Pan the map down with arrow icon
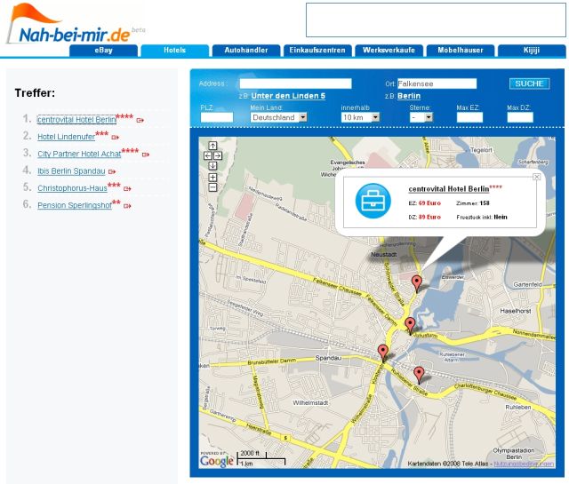Screen dimensions: 569x484 coord(212,166)
